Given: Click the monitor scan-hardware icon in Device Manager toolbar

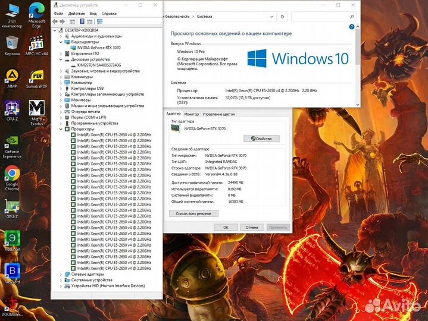Looking at the screenshot, I should coord(99,21).
